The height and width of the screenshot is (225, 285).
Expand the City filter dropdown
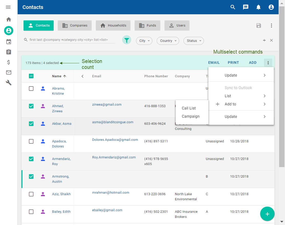pyautogui.click(x=144, y=41)
